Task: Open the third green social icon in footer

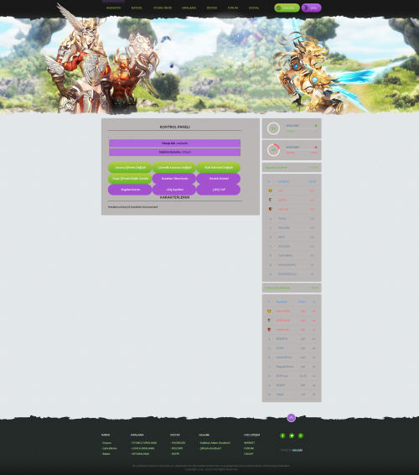Action: 301,436
